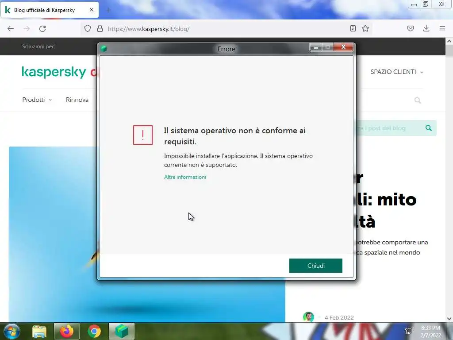Open Windows Explorer from the taskbar
The image size is (453, 340).
[x=39, y=331]
